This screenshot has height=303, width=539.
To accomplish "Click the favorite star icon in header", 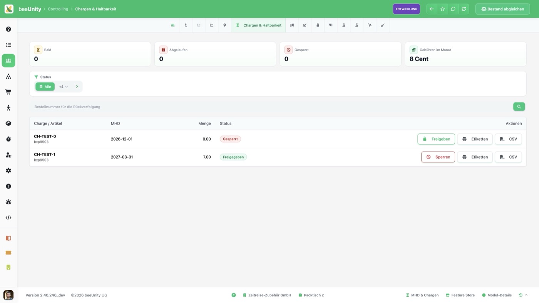I will pos(442,9).
